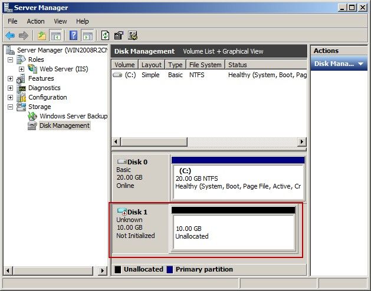Sort by File System column header
The height and width of the screenshot is (291, 371).
pos(205,65)
